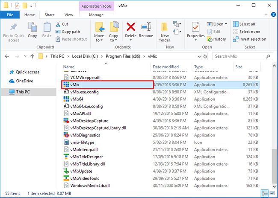278x198 pixels.
Task: Select the vMixTitleDesigner file
Action: click(86, 157)
